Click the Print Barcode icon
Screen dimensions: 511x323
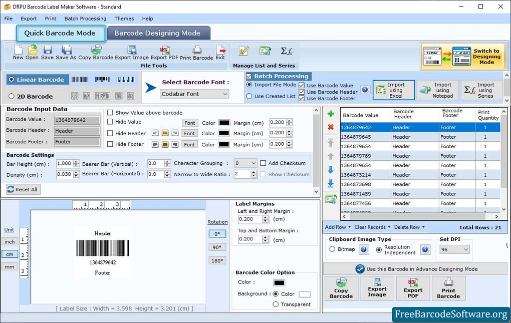pyautogui.click(x=196, y=52)
